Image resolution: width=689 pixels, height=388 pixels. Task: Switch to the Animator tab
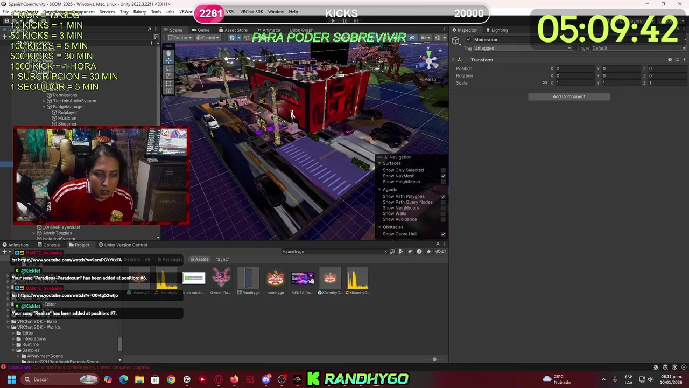tap(268, 30)
